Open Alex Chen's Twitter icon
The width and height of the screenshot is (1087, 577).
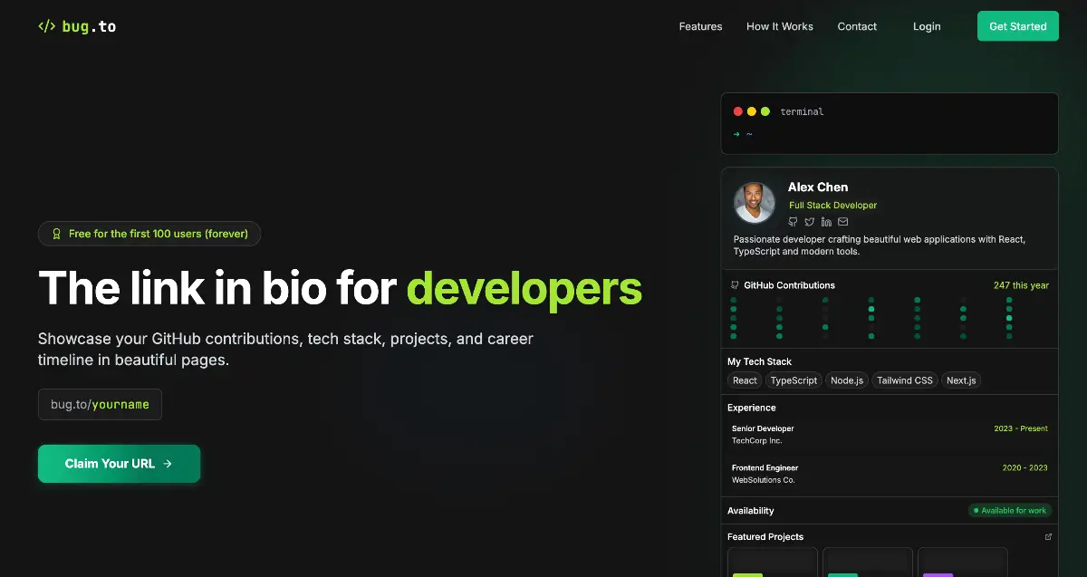pos(809,222)
